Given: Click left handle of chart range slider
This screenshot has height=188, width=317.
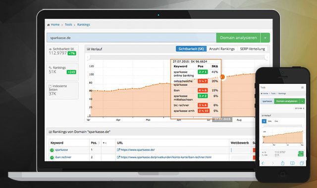Looking at the screenshot, I should 89,58.
